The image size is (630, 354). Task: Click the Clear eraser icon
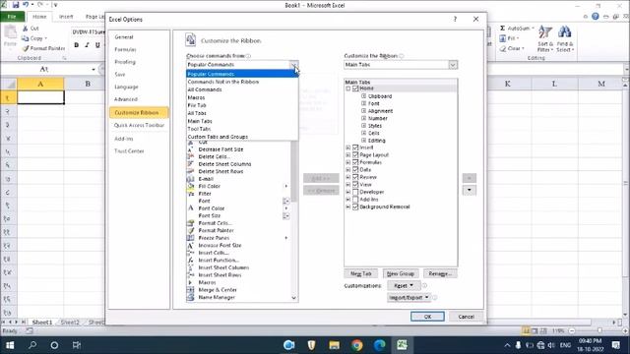point(503,48)
